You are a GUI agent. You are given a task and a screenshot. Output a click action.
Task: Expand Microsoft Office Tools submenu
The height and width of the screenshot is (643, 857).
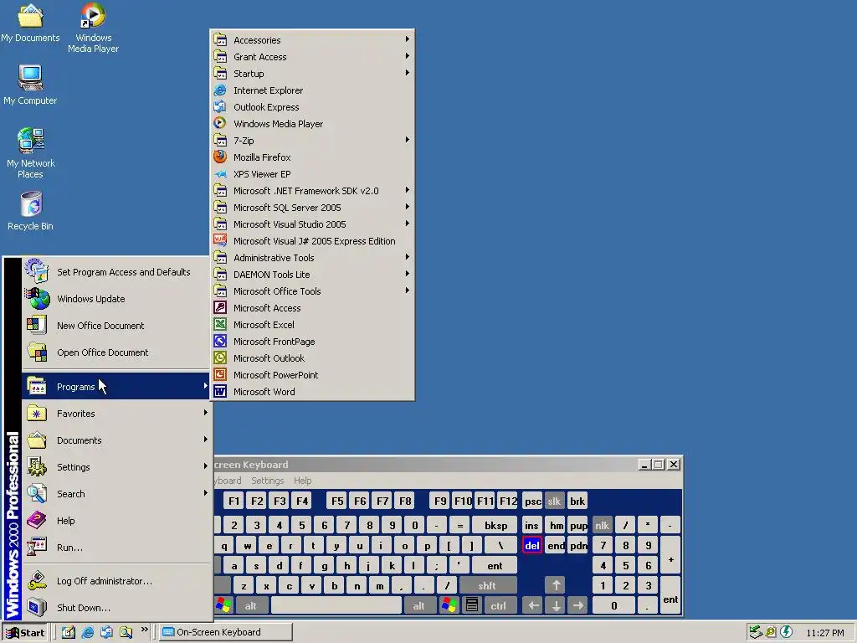pos(312,291)
